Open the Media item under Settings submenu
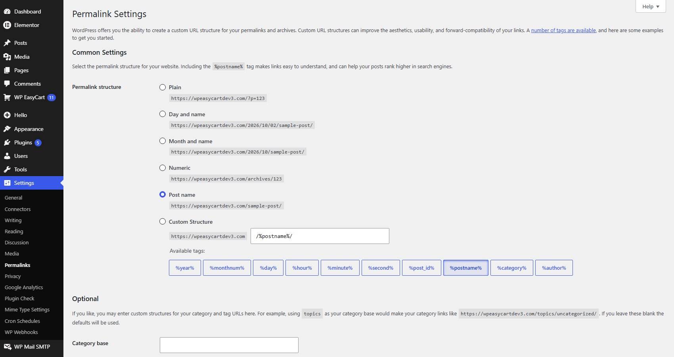 [x=12, y=253]
